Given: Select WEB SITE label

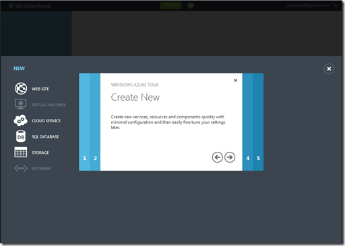Looking at the screenshot, I should pos(40,89).
